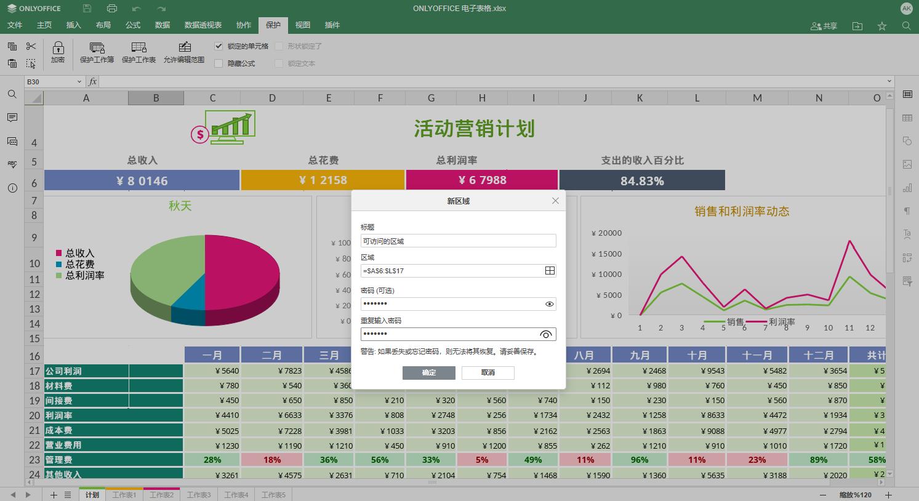Viewport: 919px width, 501px height.
Task: Click the Protect Worksheet (保护工作表) icon
Action: pyautogui.click(x=138, y=53)
